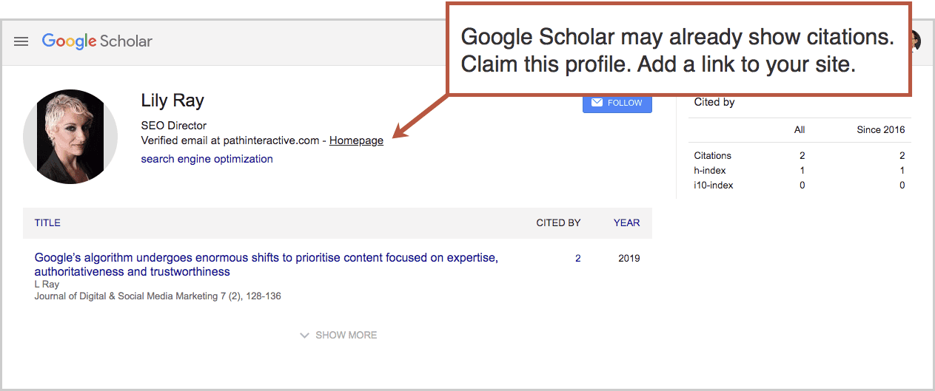Open the hamburger menu icon
The width and height of the screenshot is (935, 391).
(x=21, y=41)
